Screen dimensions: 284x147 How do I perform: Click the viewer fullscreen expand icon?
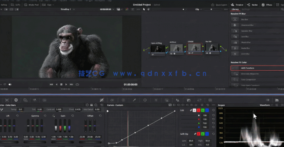click(x=132, y=9)
